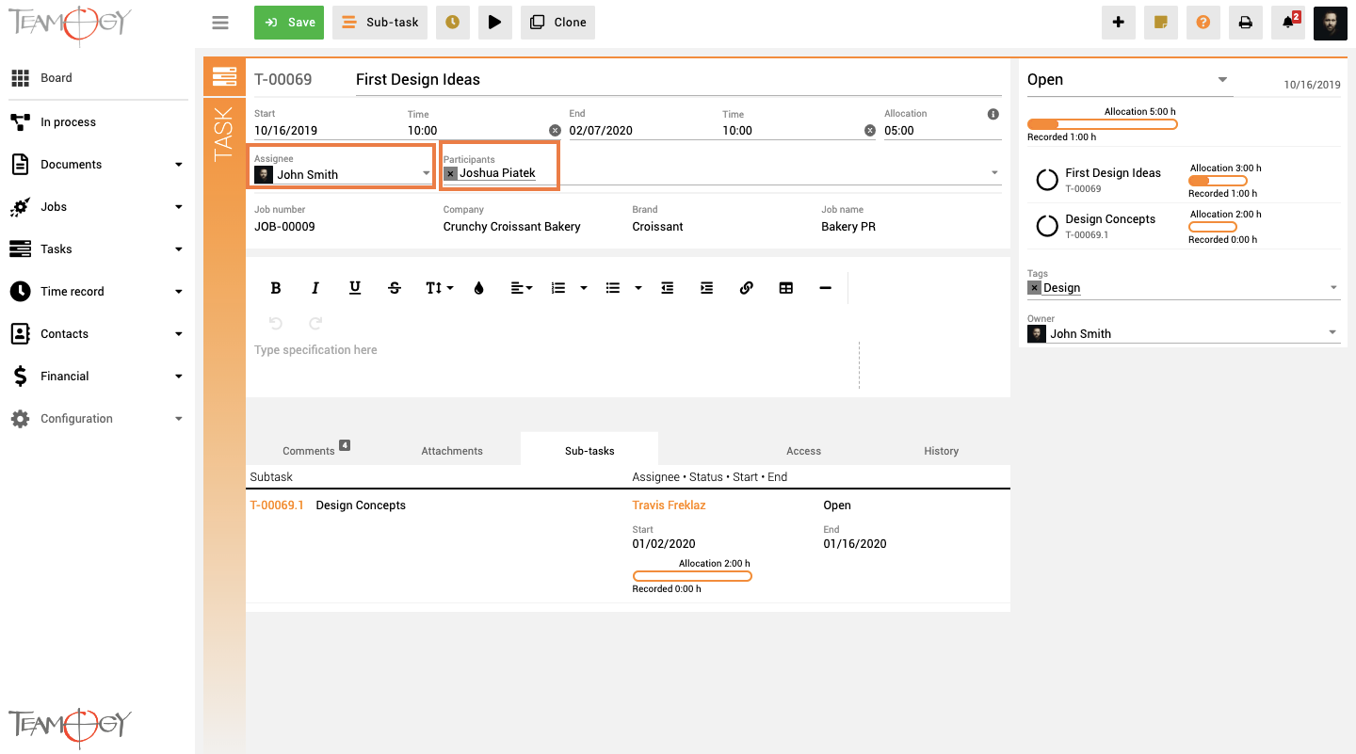This screenshot has width=1356, height=754.
Task: Open the sticky note icon
Action: (1161, 23)
